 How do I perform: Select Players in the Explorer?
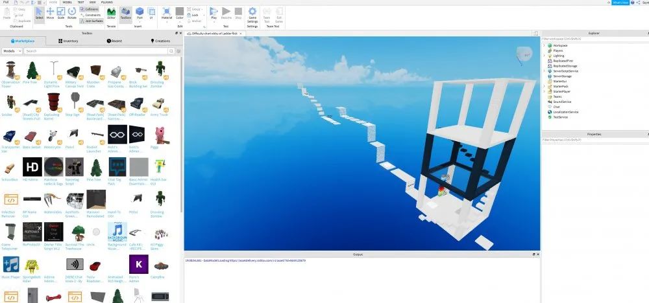tap(558, 50)
